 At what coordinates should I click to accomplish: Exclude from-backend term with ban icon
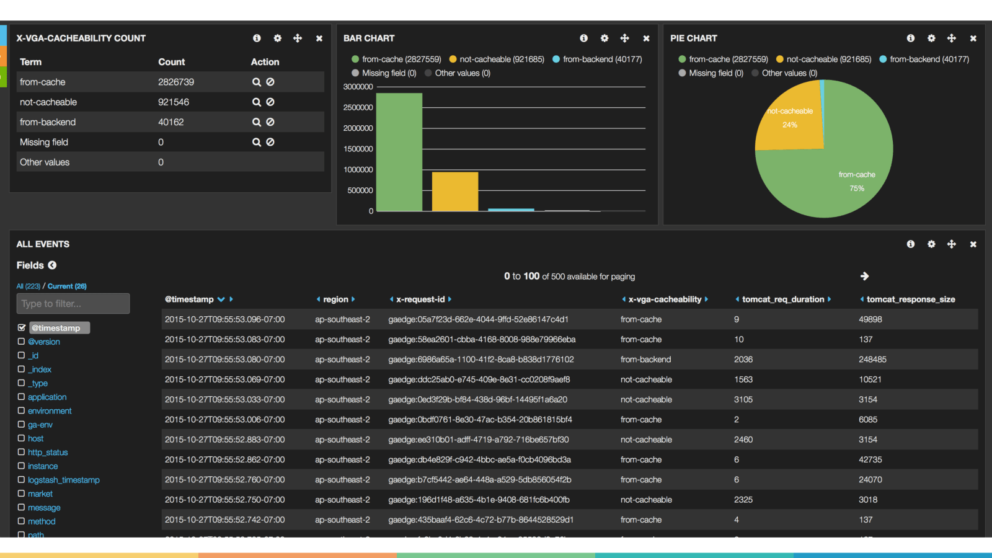pyautogui.click(x=270, y=122)
